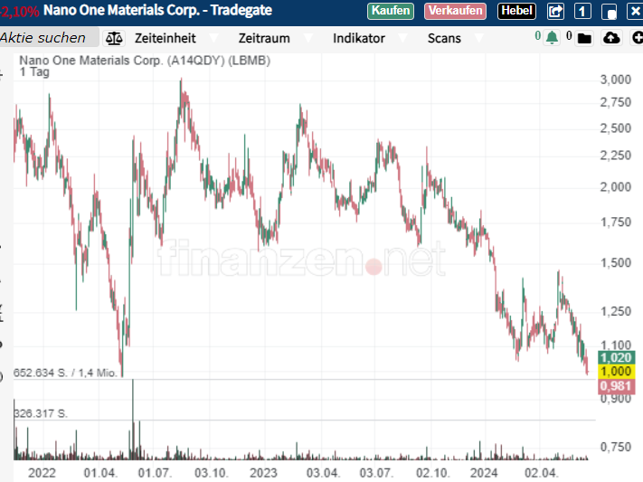Click the 326.317 S. volume label
Screen dimensions: 643x482
point(41,413)
